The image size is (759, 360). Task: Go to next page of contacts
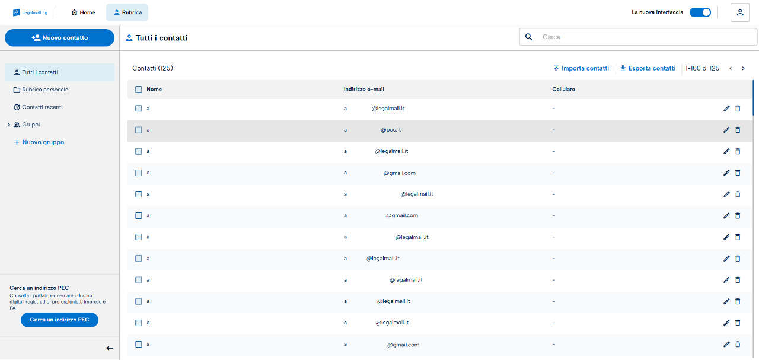pyautogui.click(x=743, y=68)
